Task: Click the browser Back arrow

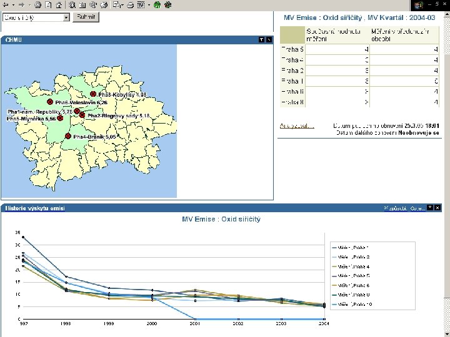Action: point(6,4)
